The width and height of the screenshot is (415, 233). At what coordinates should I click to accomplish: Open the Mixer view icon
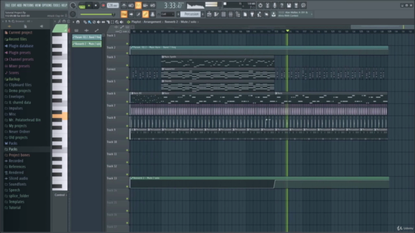231,14
